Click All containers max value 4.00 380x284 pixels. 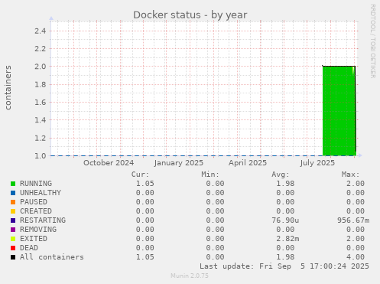point(356,257)
